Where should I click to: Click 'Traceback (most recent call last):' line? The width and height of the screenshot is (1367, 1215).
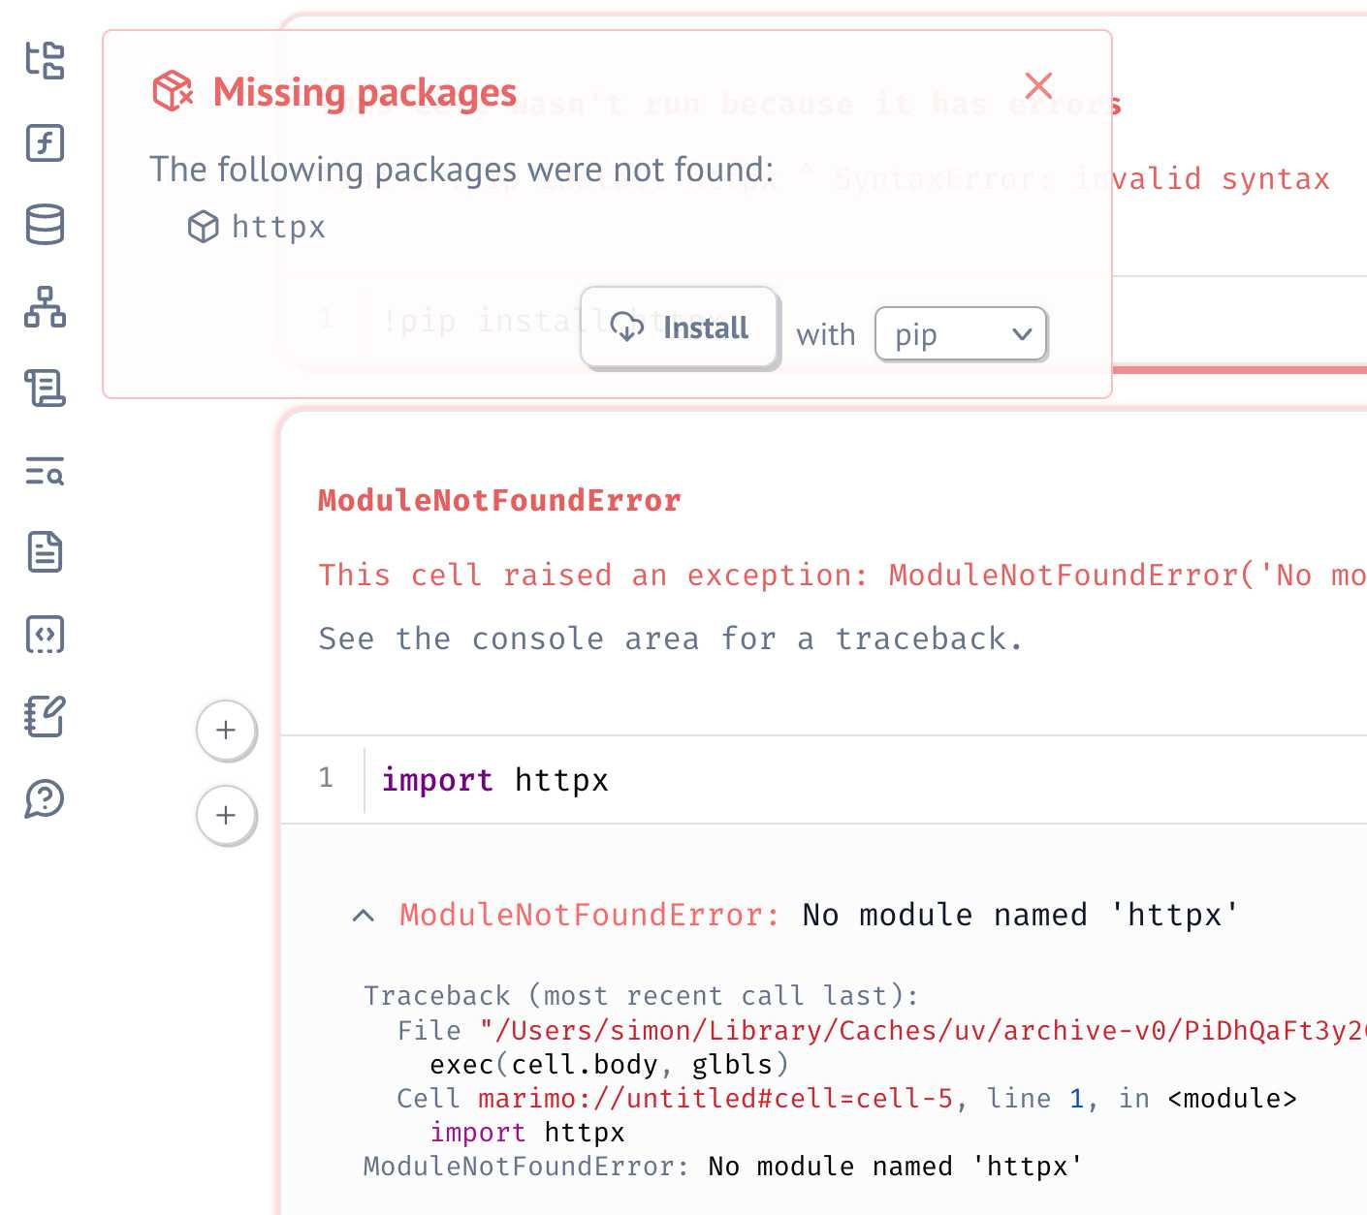pyautogui.click(x=641, y=996)
